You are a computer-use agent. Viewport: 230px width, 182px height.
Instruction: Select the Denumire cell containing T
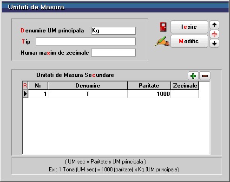tap(88, 94)
